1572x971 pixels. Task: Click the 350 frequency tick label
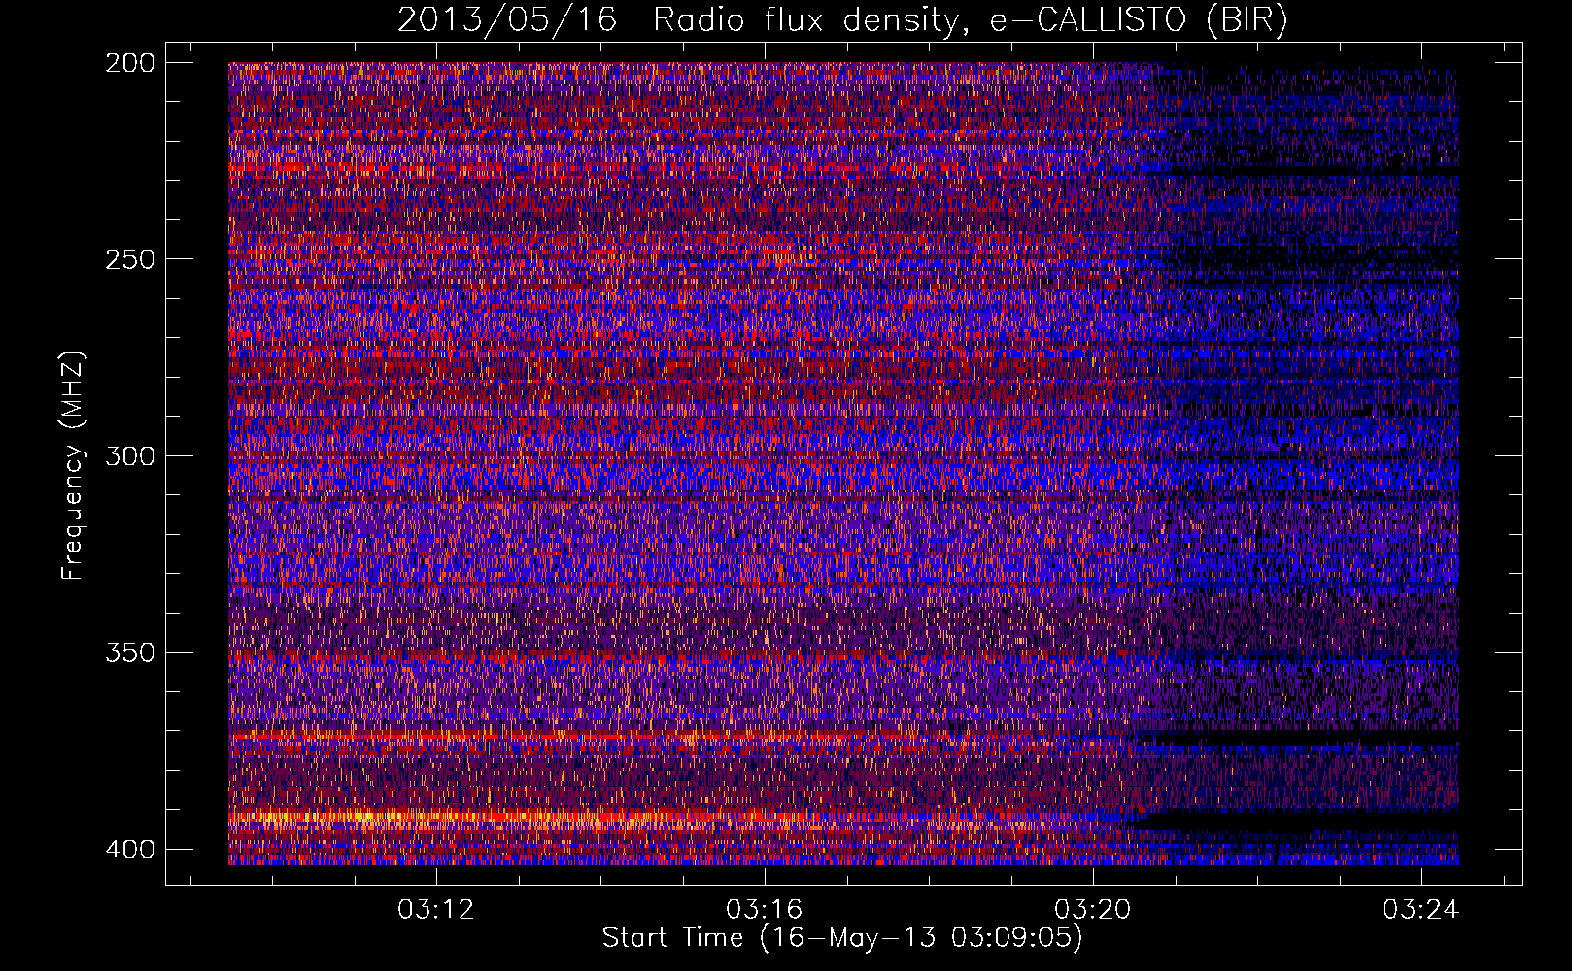pos(129,653)
